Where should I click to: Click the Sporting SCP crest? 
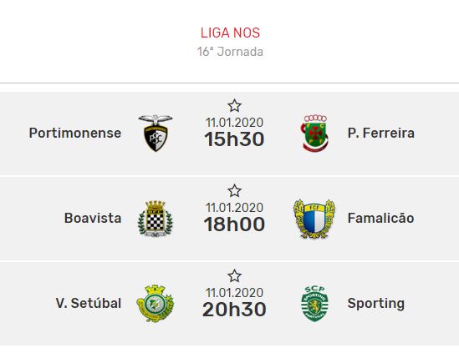314,304
